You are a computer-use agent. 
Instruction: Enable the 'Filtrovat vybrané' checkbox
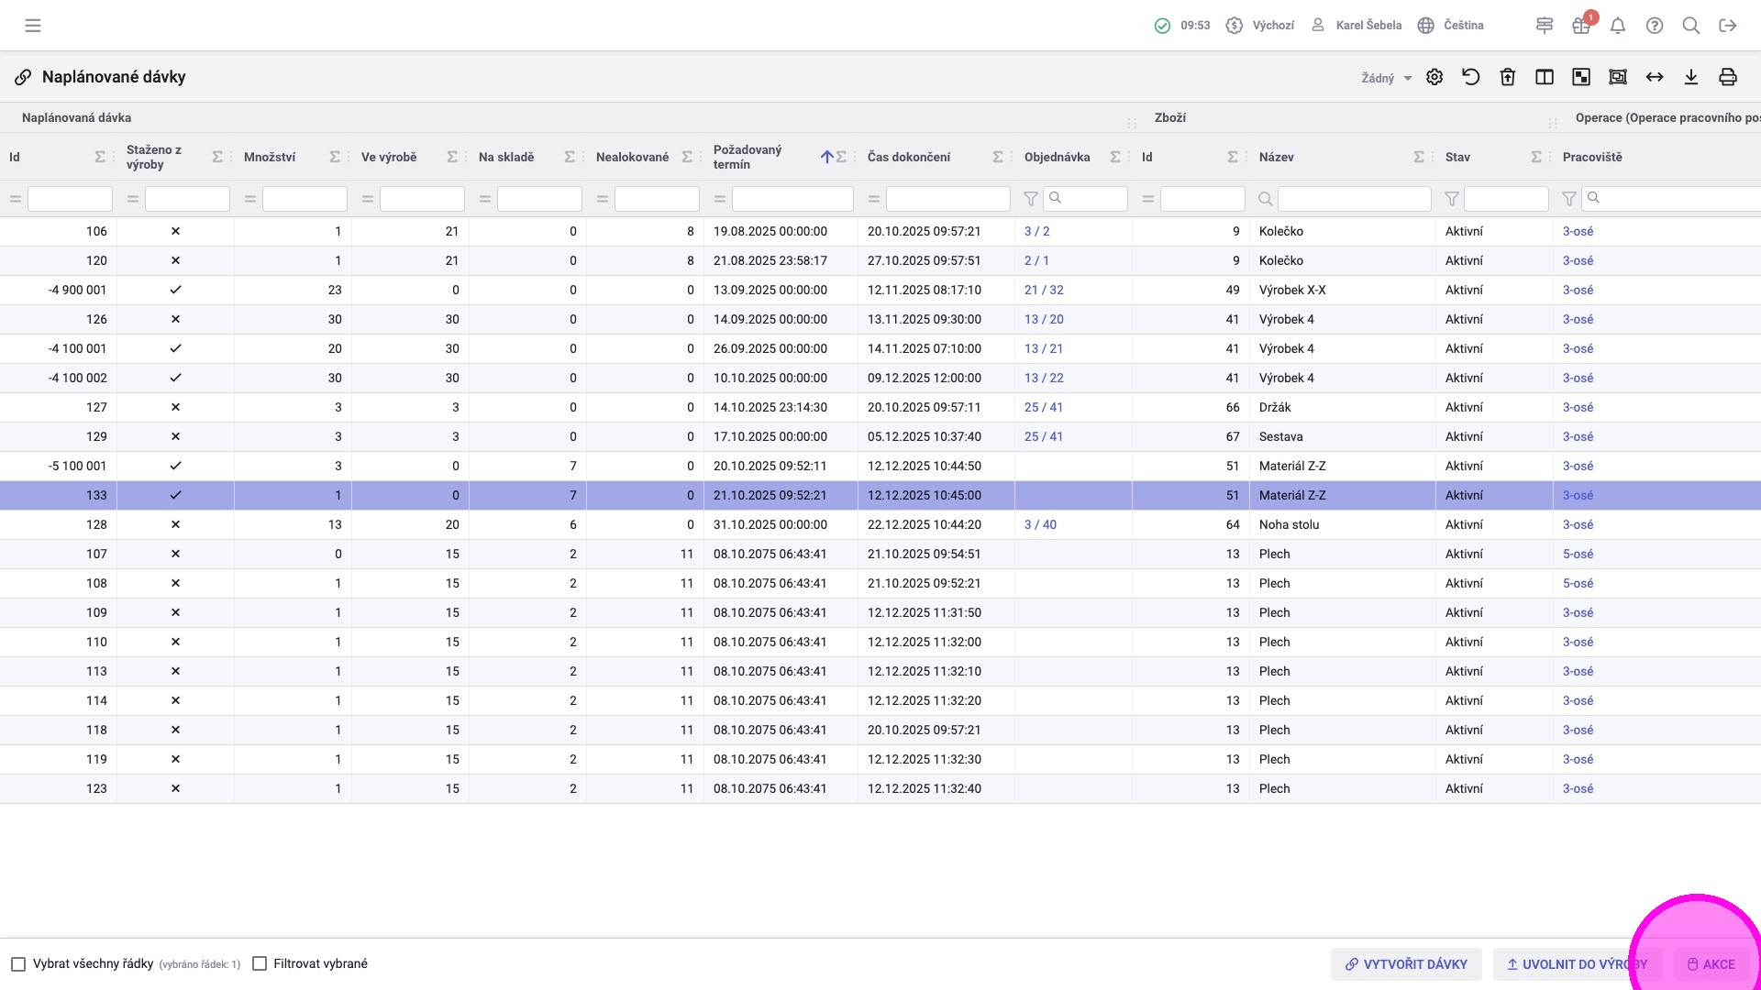(x=260, y=964)
